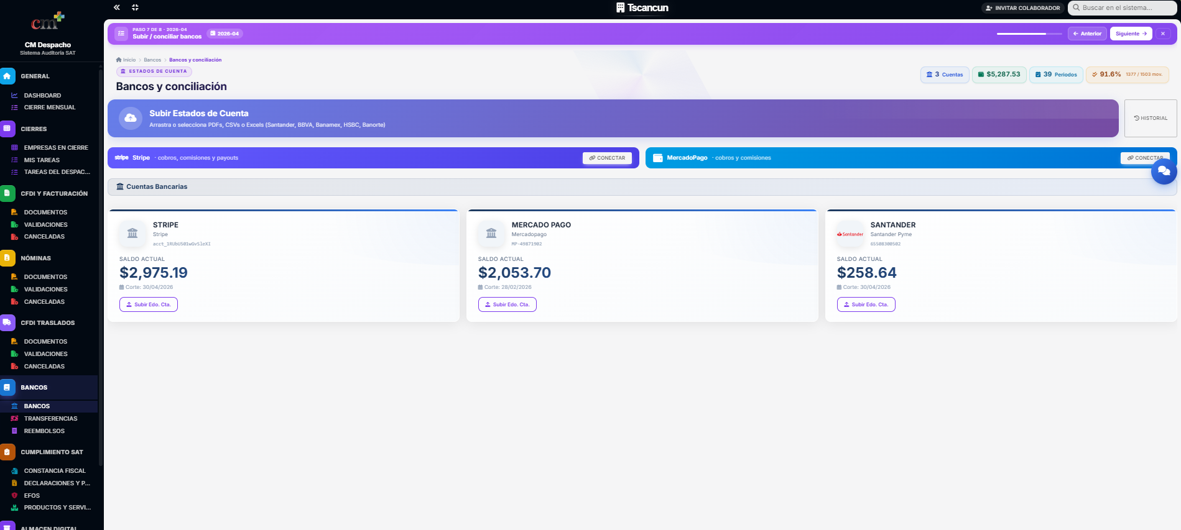Open TAREAS DEL DESPAC... menu item

57,172
